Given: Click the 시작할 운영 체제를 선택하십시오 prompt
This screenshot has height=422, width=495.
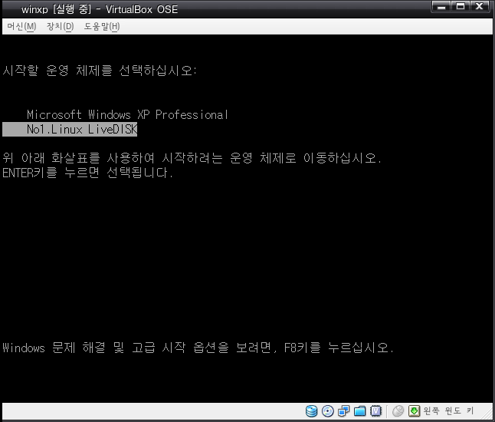Looking at the screenshot, I should point(100,70).
